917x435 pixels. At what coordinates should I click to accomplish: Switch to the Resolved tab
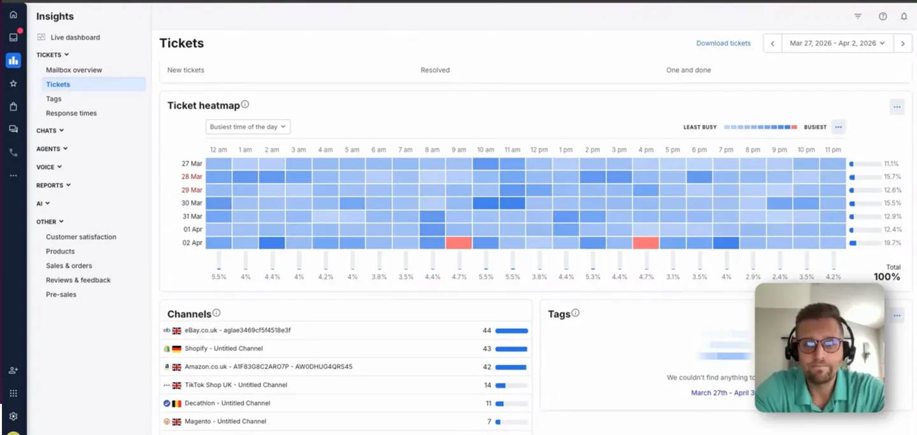pyautogui.click(x=435, y=70)
